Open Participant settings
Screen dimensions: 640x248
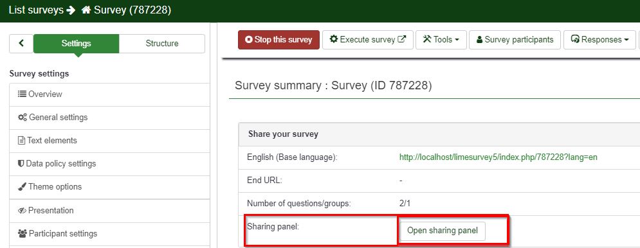[109, 234]
